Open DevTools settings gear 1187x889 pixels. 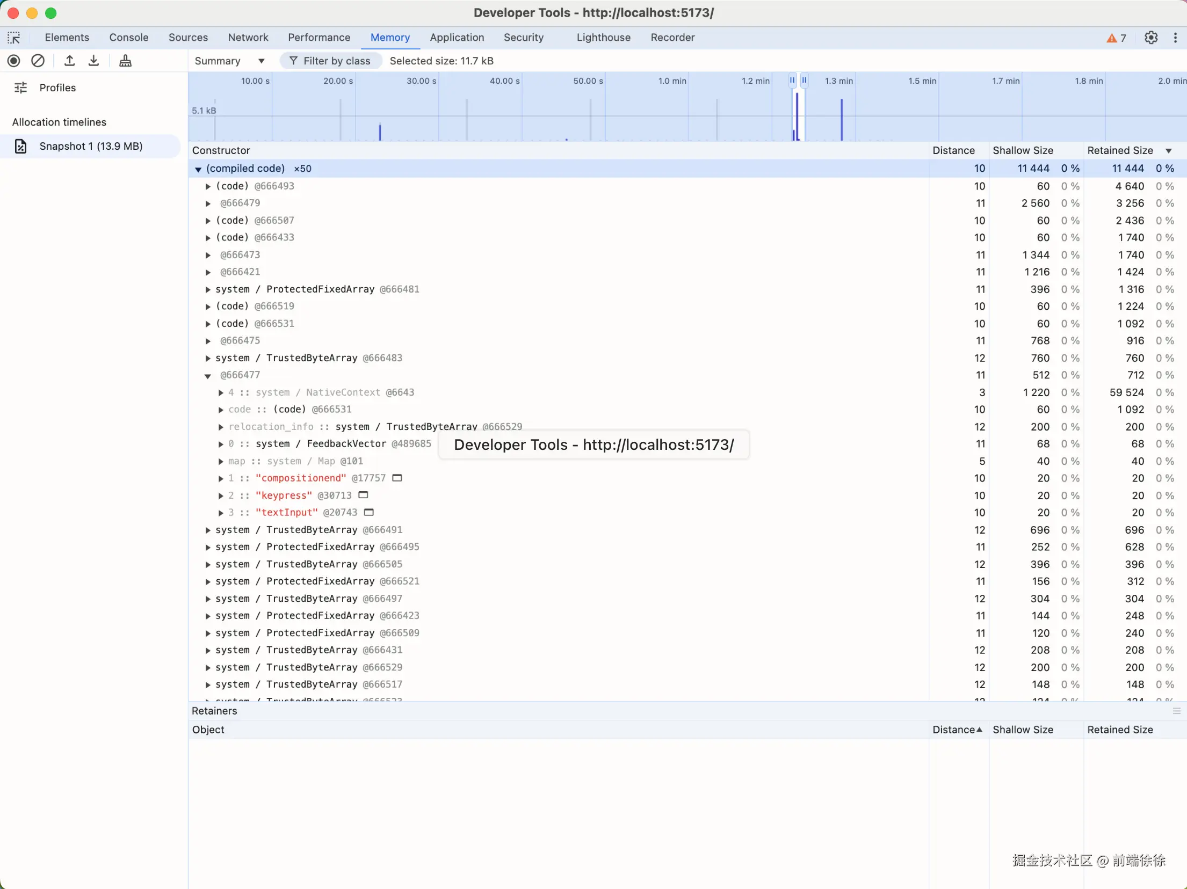(1150, 38)
